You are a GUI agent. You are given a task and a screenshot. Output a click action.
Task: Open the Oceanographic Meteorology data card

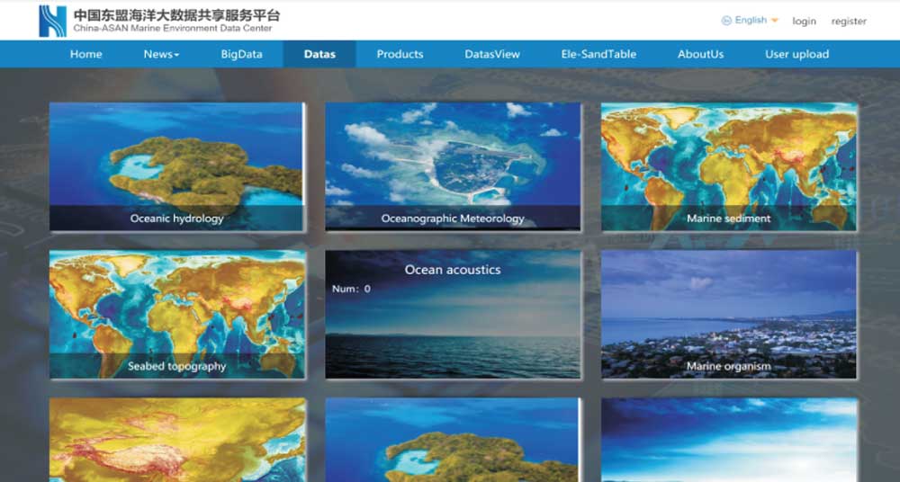click(x=453, y=167)
